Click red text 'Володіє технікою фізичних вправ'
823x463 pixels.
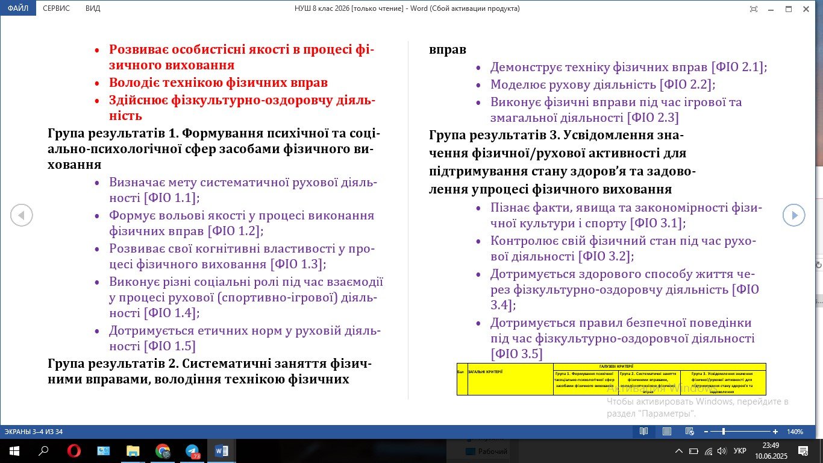pos(218,83)
